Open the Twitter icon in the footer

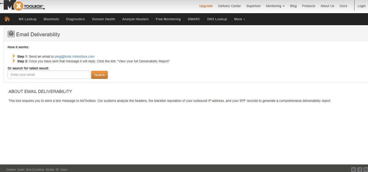click(354, 170)
